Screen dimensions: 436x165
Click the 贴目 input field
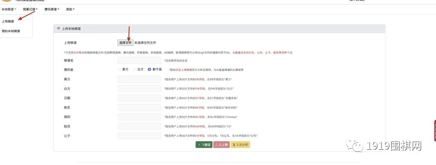pyautogui.click(x=139, y=126)
